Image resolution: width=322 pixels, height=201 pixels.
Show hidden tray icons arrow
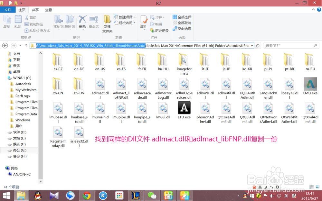tap(238, 196)
